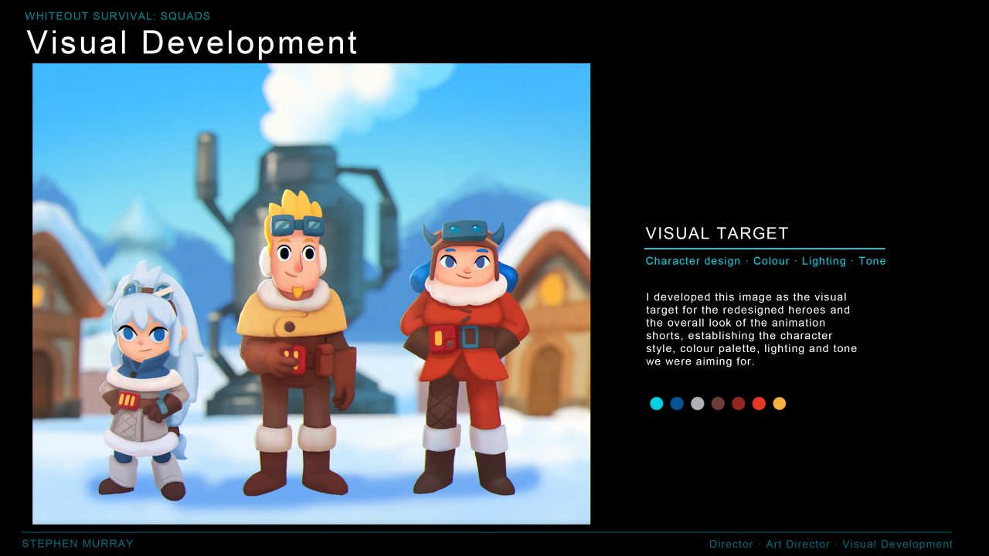
Task: Click the 'VISUAL TARGET' heading
Action: tap(717, 233)
